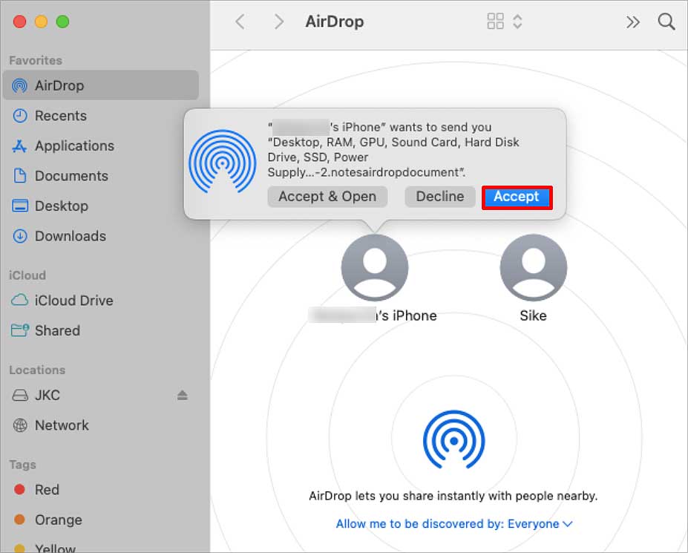The height and width of the screenshot is (553, 688).
Task: Select the Sike AirDrop contact avatar
Action: click(533, 268)
